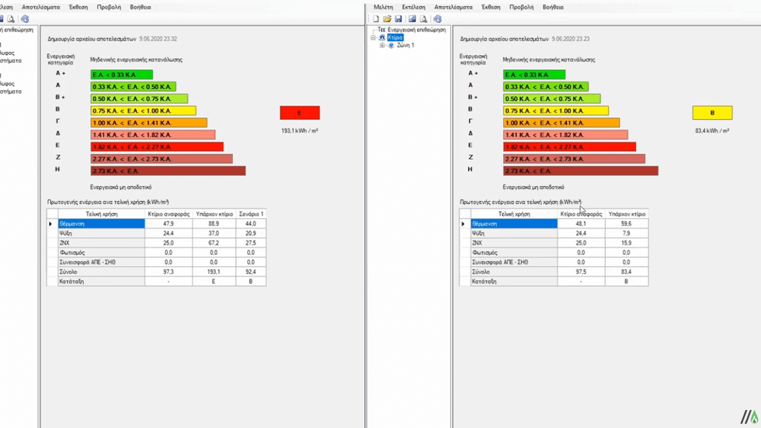
Task: Open the Προβολή menu in left window
Action: [x=109, y=7]
